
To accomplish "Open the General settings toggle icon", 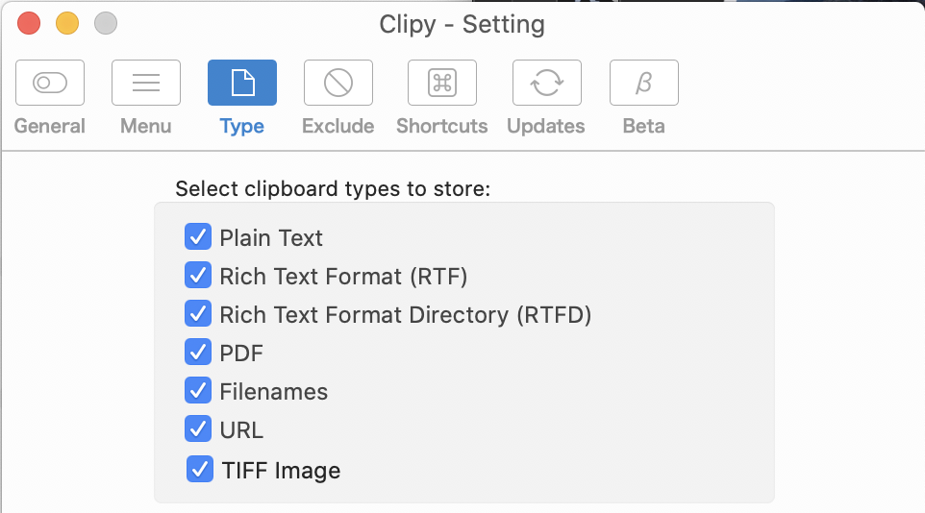I will pos(50,83).
